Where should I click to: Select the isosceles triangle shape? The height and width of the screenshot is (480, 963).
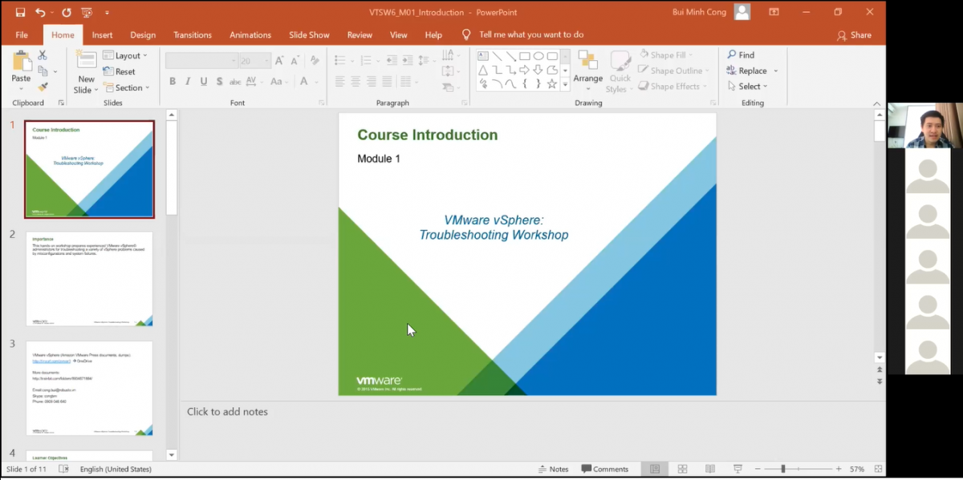tap(483, 70)
